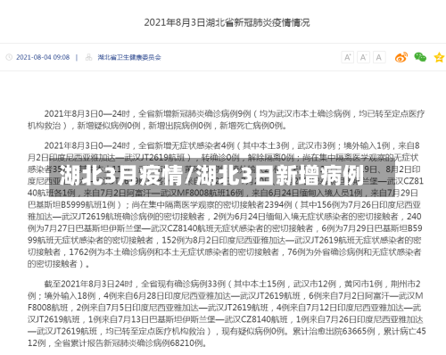Click text 累计治愈出院63665例
446x355 pixels.
click(x=334, y=331)
